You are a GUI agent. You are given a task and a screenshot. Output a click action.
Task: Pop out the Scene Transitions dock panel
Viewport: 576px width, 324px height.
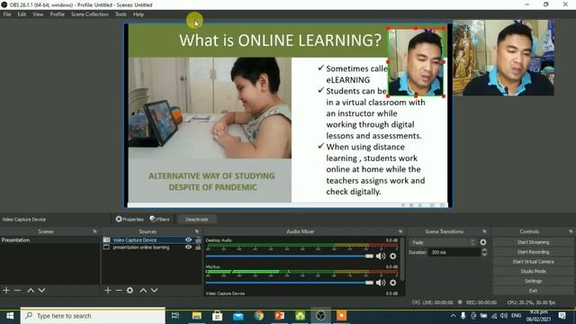[484, 231]
